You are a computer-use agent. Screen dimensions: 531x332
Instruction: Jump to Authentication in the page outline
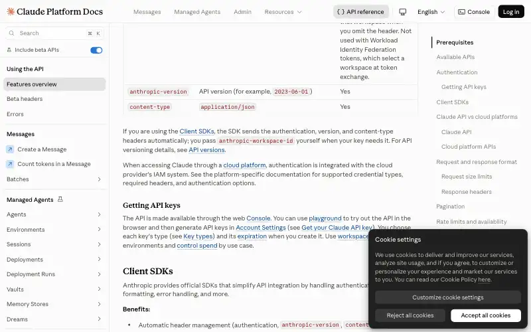click(457, 72)
